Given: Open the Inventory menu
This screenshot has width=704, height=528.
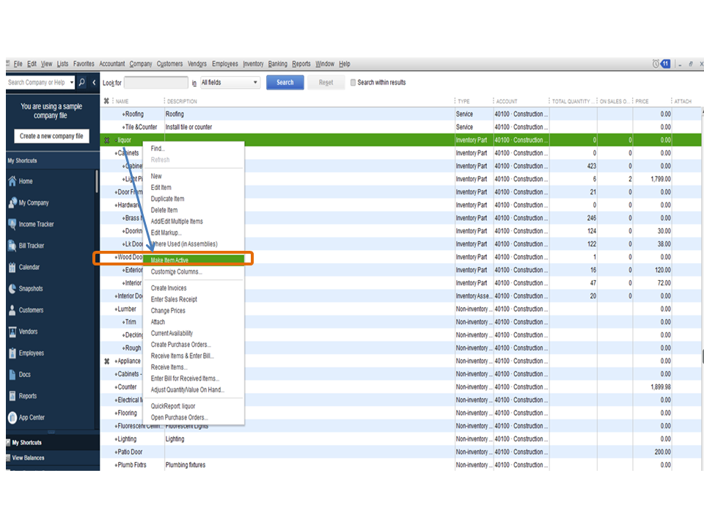Looking at the screenshot, I should click(253, 64).
